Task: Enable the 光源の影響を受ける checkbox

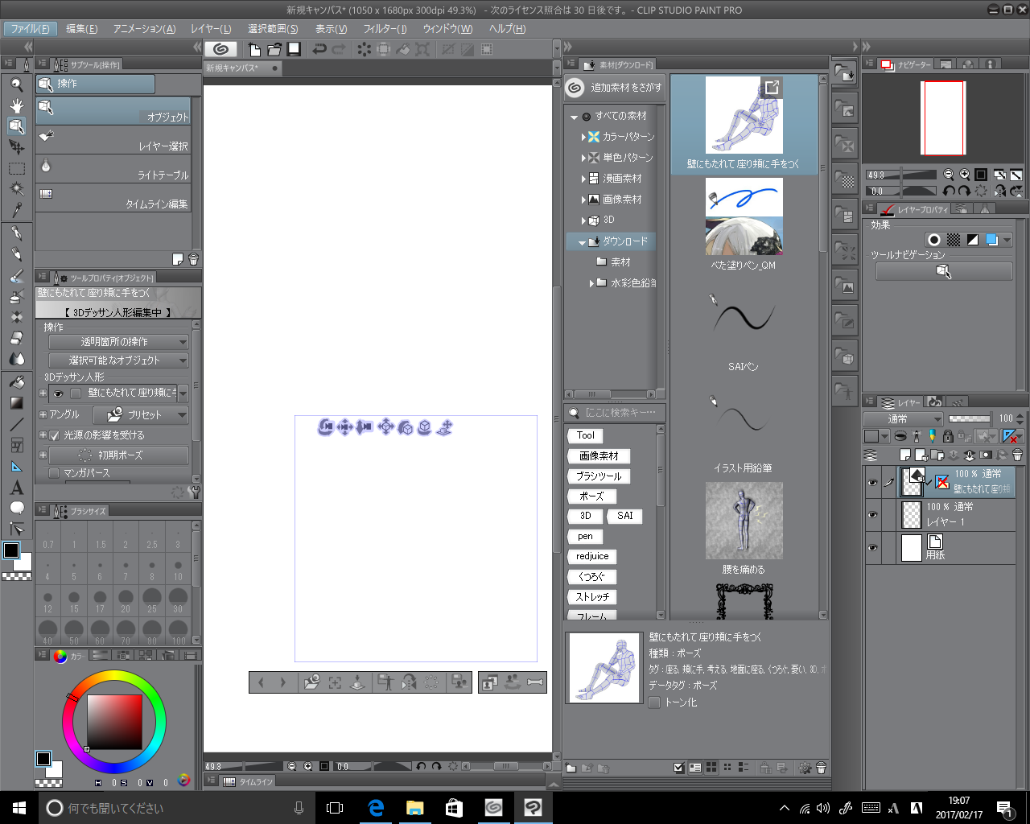Action: point(55,435)
